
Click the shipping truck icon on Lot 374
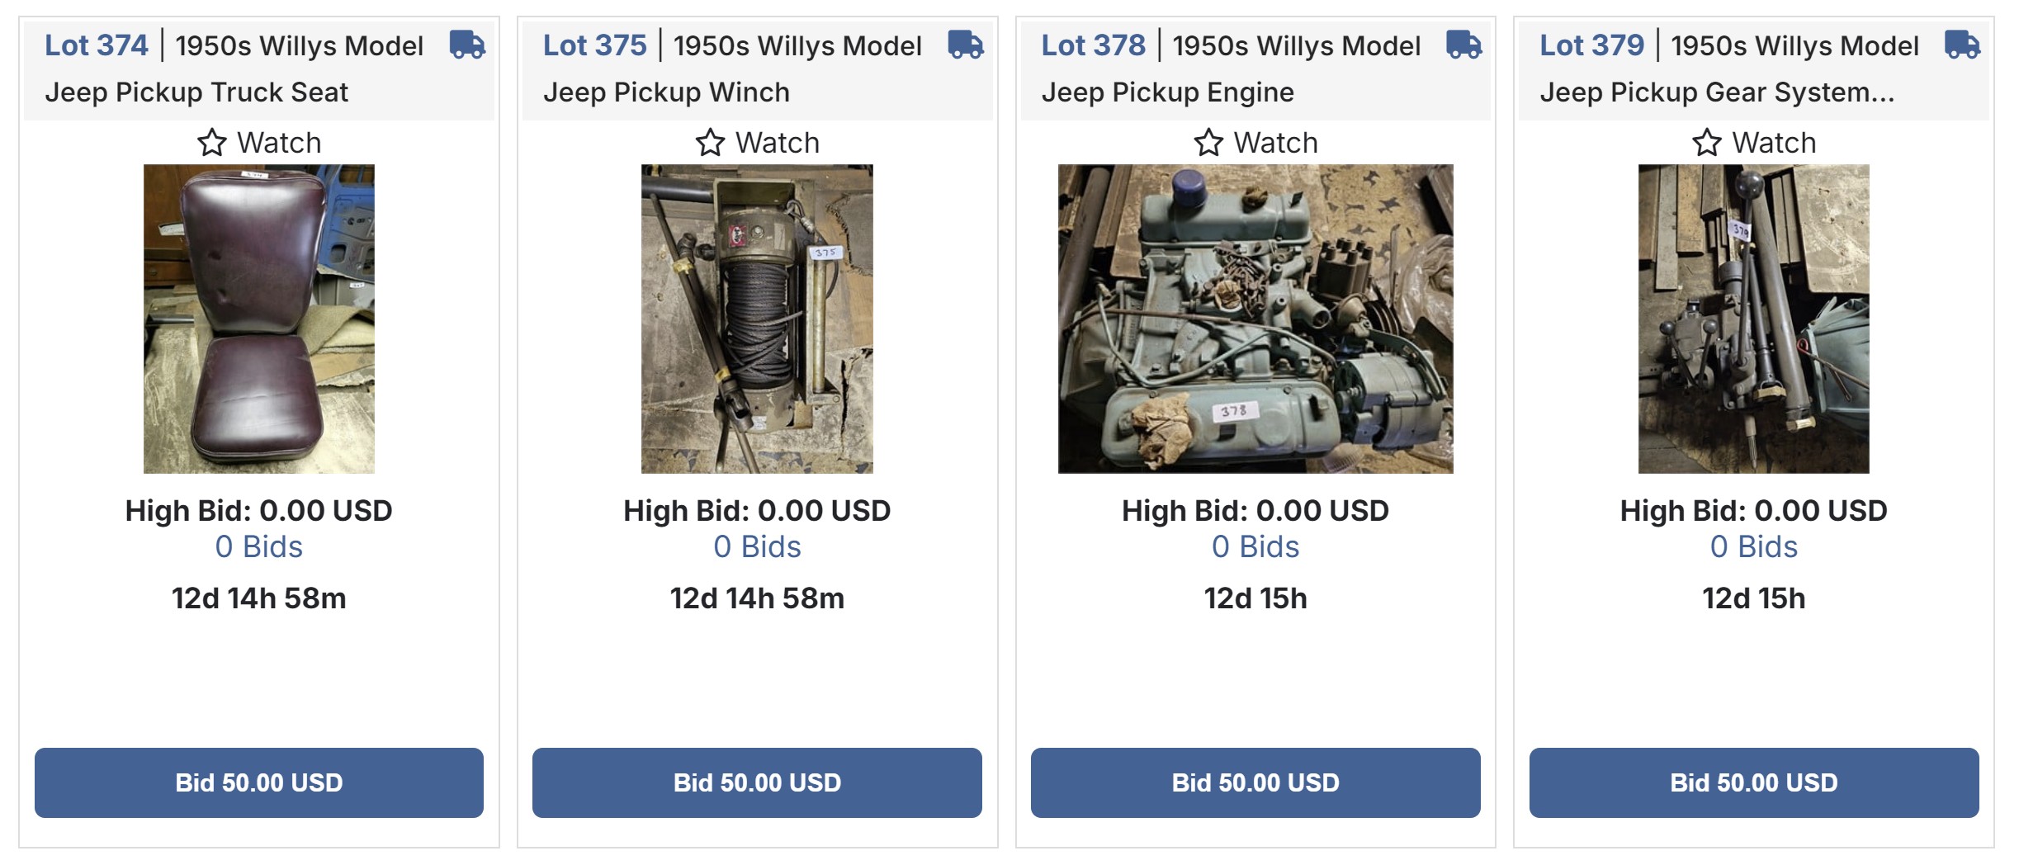coord(467,45)
